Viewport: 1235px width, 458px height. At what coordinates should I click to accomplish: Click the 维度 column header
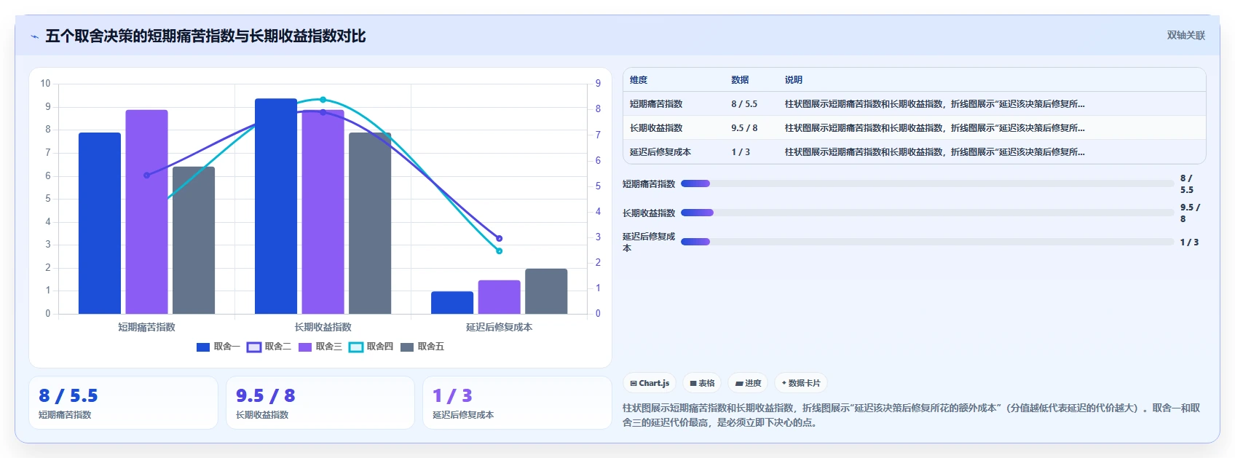click(x=639, y=80)
